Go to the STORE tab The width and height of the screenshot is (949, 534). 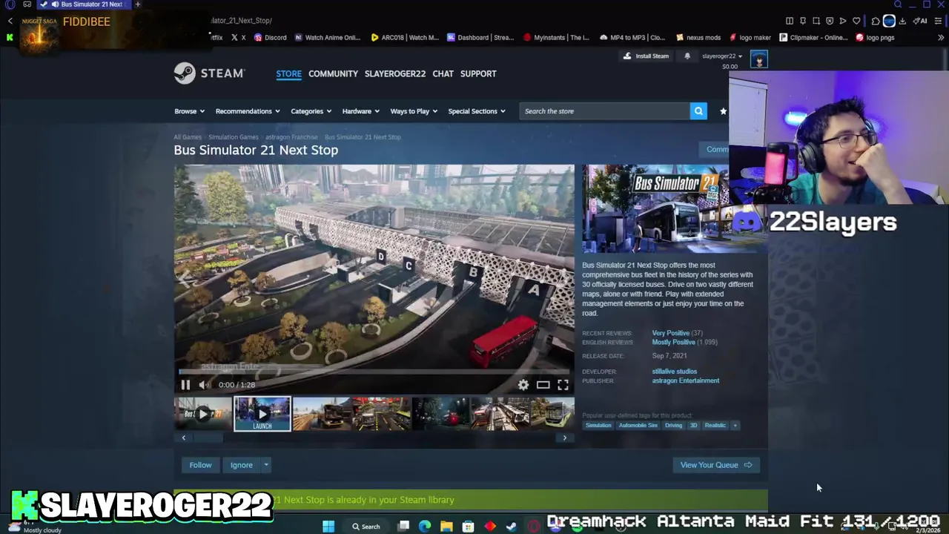point(288,73)
